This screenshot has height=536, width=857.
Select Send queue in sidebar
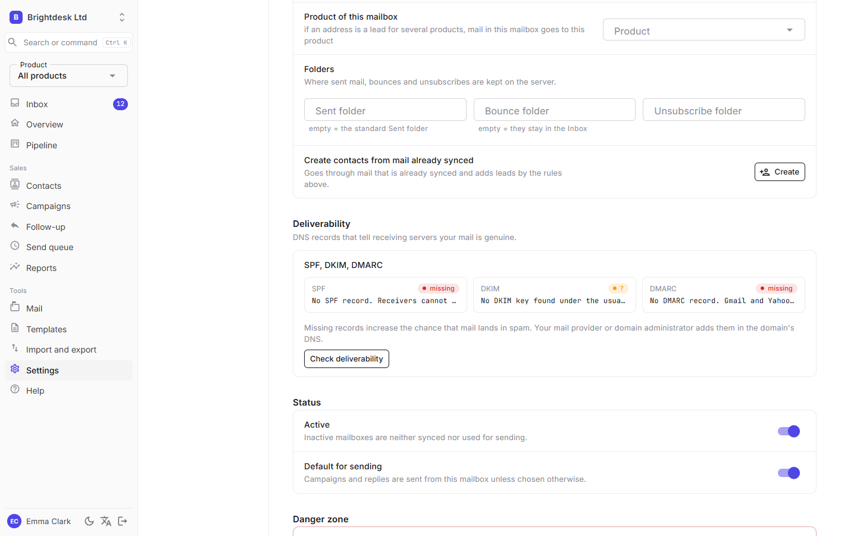click(x=68, y=247)
